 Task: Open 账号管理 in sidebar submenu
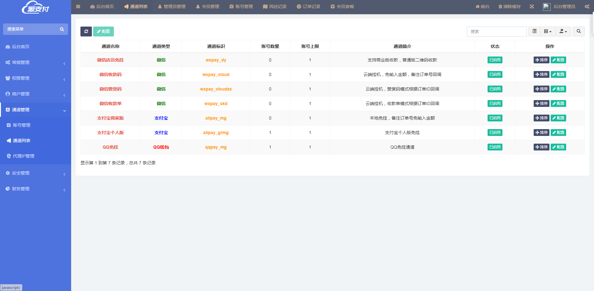click(36, 125)
